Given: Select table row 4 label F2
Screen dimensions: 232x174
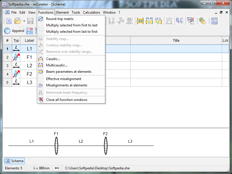Looking at the screenshot, I should point(30,74).
